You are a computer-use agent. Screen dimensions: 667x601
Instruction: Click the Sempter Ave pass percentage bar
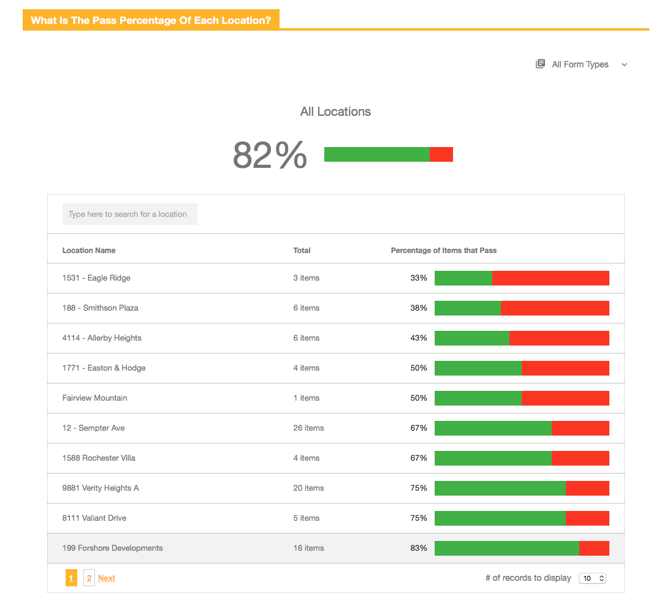point(522,428)
